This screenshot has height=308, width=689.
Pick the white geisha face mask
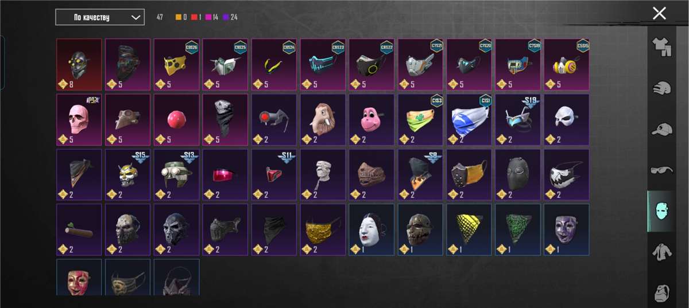tap(372, 229)
